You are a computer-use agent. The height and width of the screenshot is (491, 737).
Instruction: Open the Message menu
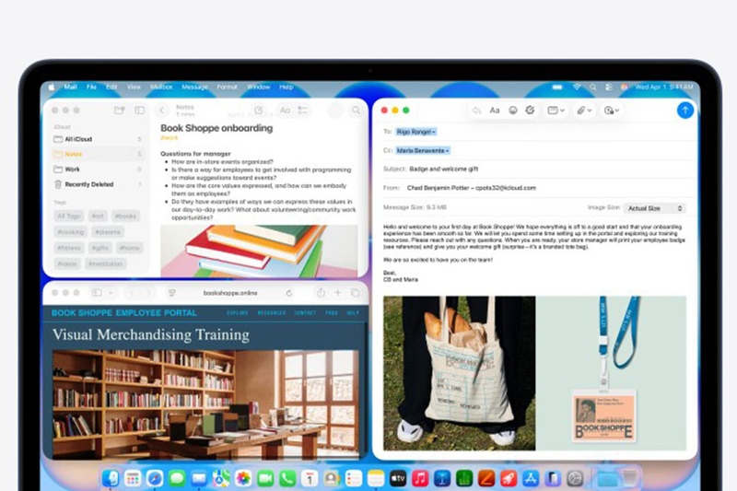point(194,87)
